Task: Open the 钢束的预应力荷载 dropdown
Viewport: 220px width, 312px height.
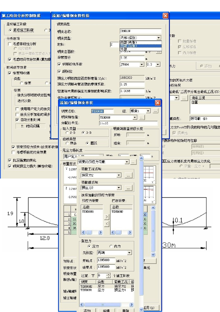Action: [127, 162]
